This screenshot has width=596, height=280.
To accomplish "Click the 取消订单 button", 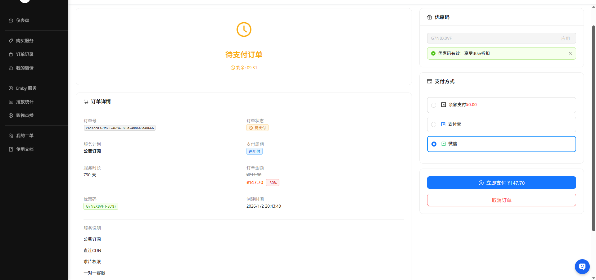I will (x=501, y=200).
